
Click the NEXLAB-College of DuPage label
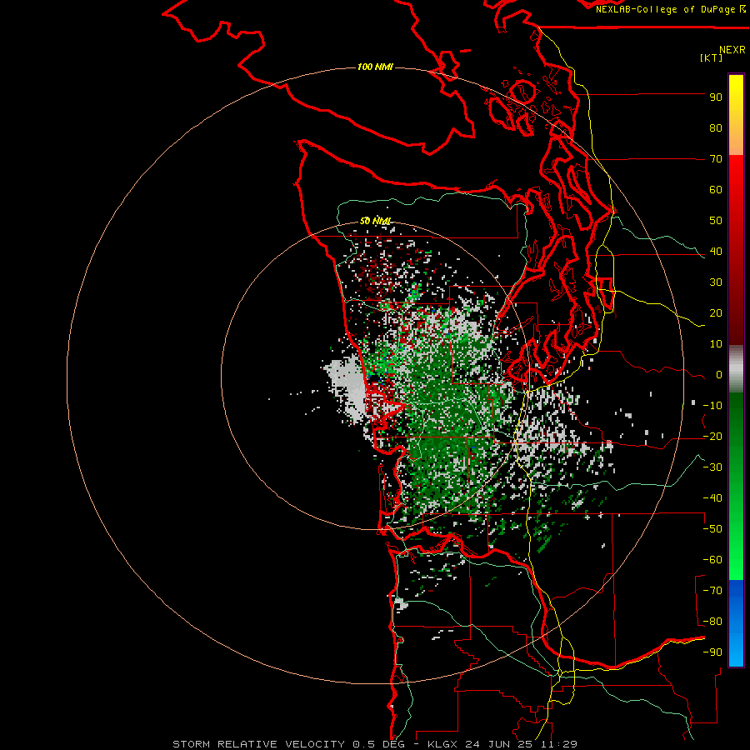click(665, 9)
